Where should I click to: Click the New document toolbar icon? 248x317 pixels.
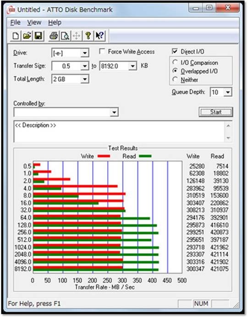point(16,36)
